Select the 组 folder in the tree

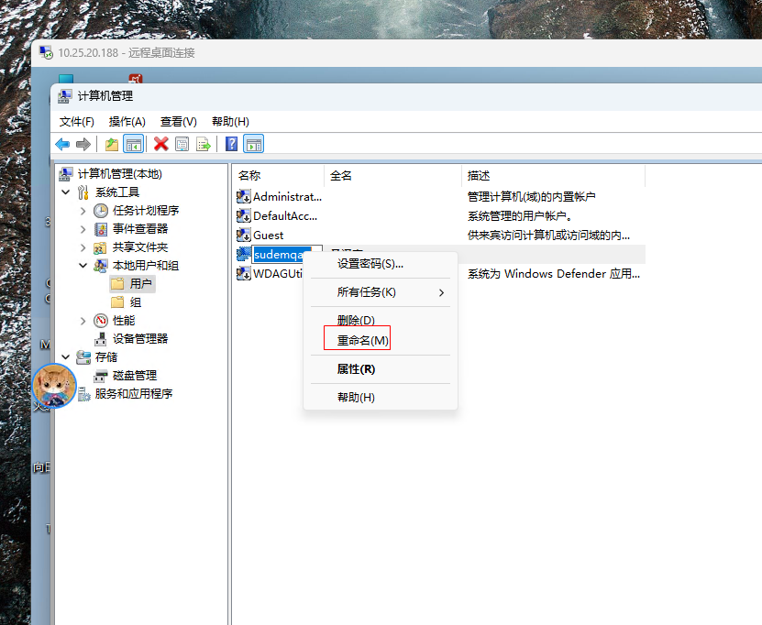coord(135,302)
